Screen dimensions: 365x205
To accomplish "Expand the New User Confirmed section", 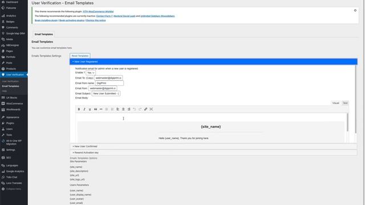I will [213, 146].
